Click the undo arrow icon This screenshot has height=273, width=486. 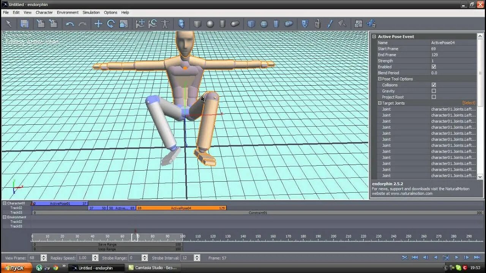point(70,24)
